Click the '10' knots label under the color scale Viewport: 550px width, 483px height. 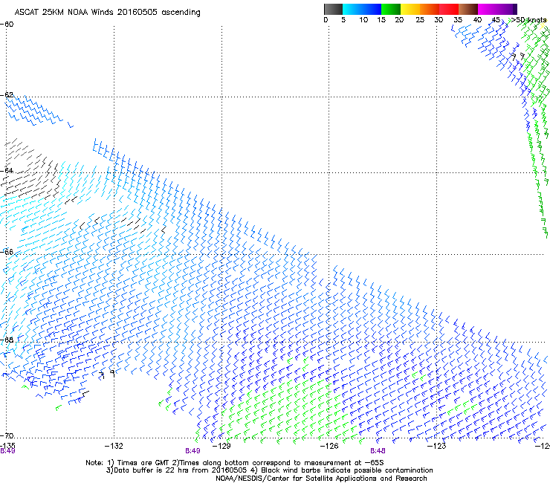click(x=363, y=20)
